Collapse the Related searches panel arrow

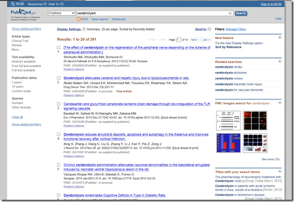280,61
